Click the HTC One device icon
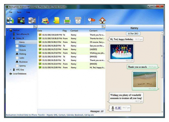Screen dimensions: 169x122 (x=14, y=70)
